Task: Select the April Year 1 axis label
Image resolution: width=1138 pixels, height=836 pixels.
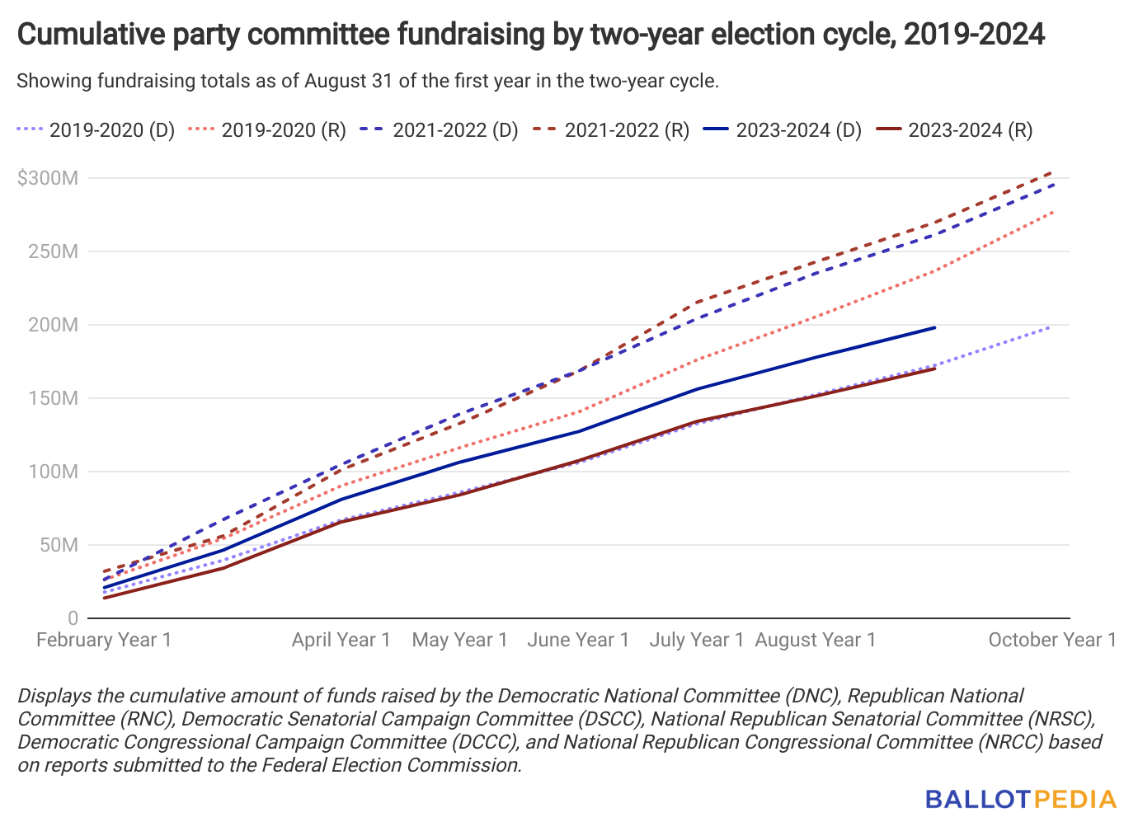Action: (341, 640)
